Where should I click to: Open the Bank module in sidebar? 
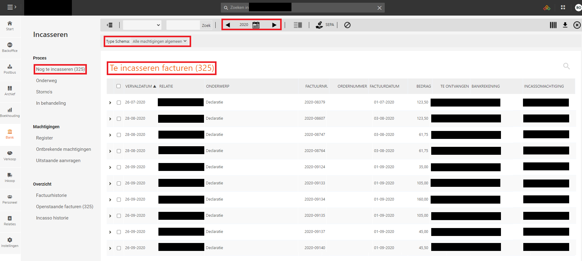click(10, 134)
